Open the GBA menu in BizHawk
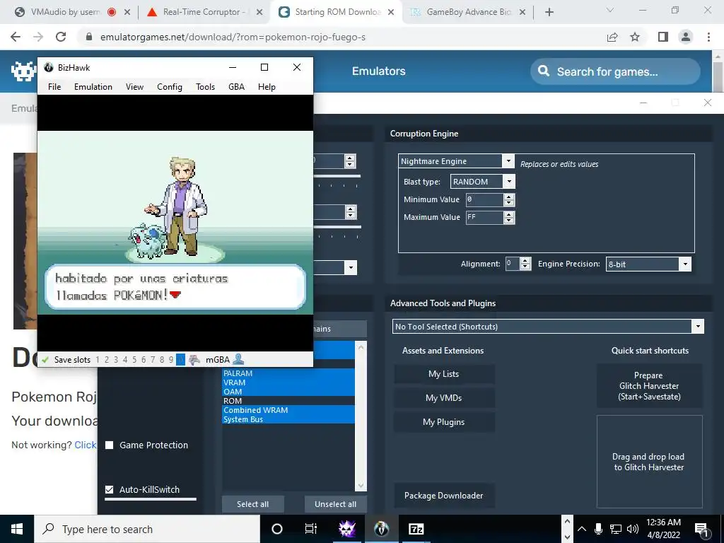Screen dimensions: 724x543 236,87
